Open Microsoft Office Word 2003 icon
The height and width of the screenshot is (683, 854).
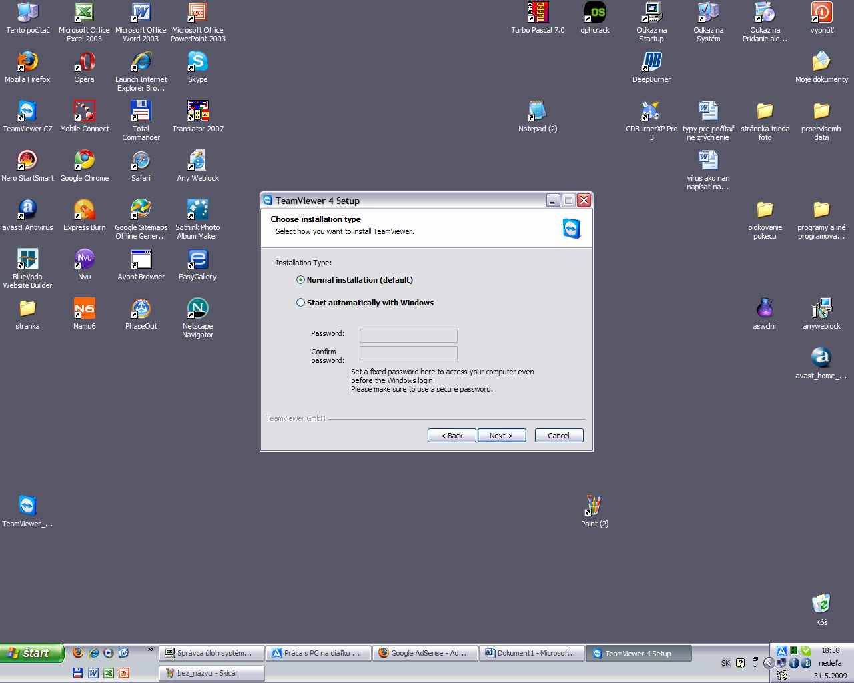click(x=141, y=13)
